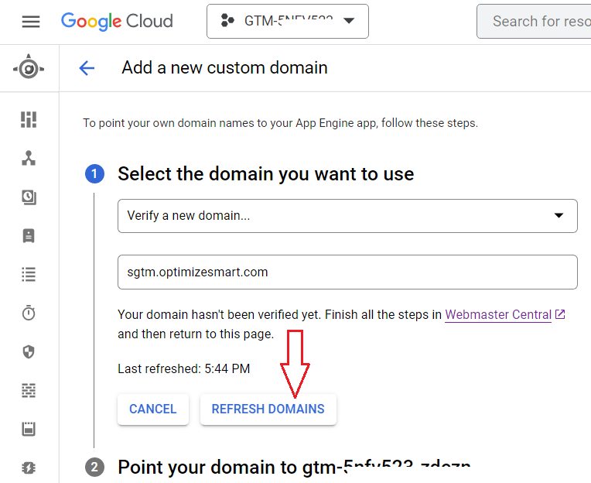The height and width of the screenshot is (483, 591).
Task: Open the App Engine Dashboard sidebar icon
Action: [x=29, y=119]
